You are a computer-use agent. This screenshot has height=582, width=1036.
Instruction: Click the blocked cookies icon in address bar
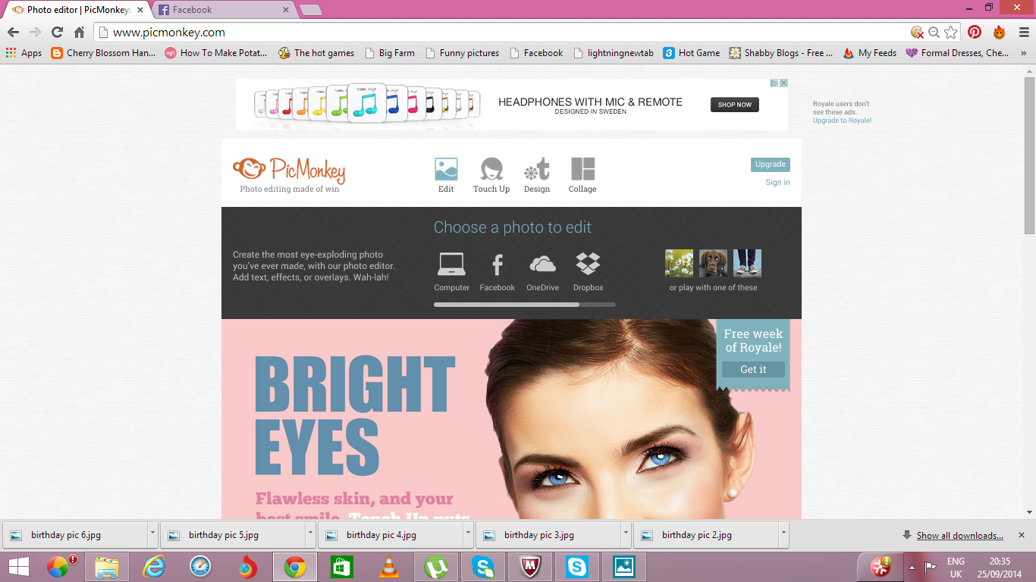[x=918, y=32]
